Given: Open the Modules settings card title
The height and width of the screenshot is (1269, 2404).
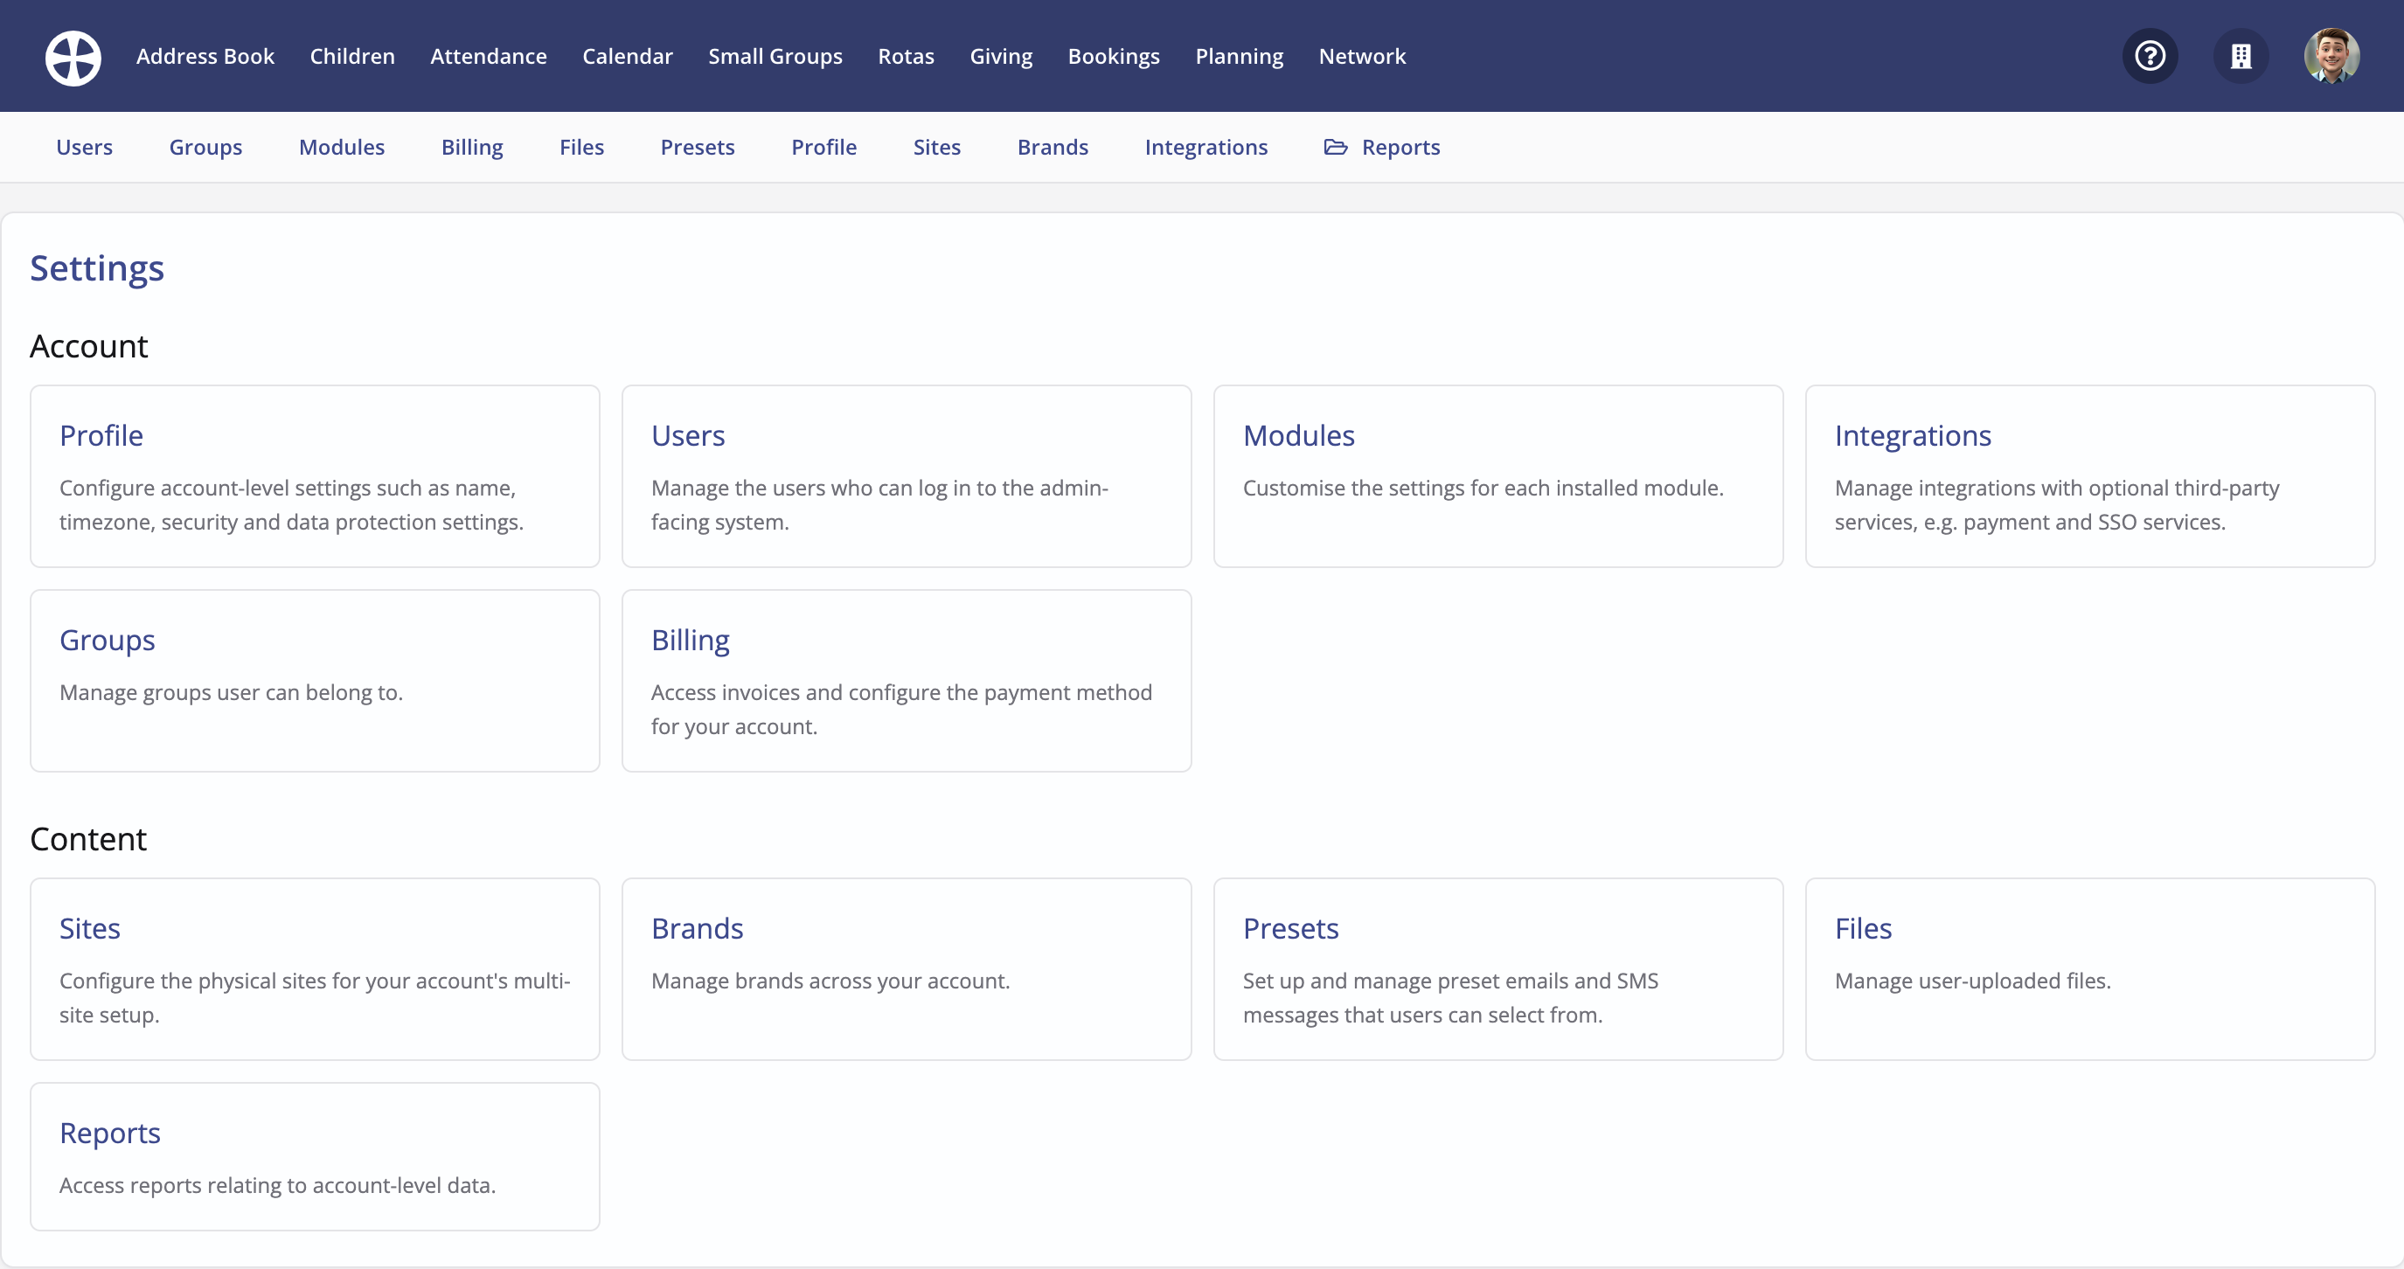Looking at the screenshot, I should click(x=1298, y=436).
